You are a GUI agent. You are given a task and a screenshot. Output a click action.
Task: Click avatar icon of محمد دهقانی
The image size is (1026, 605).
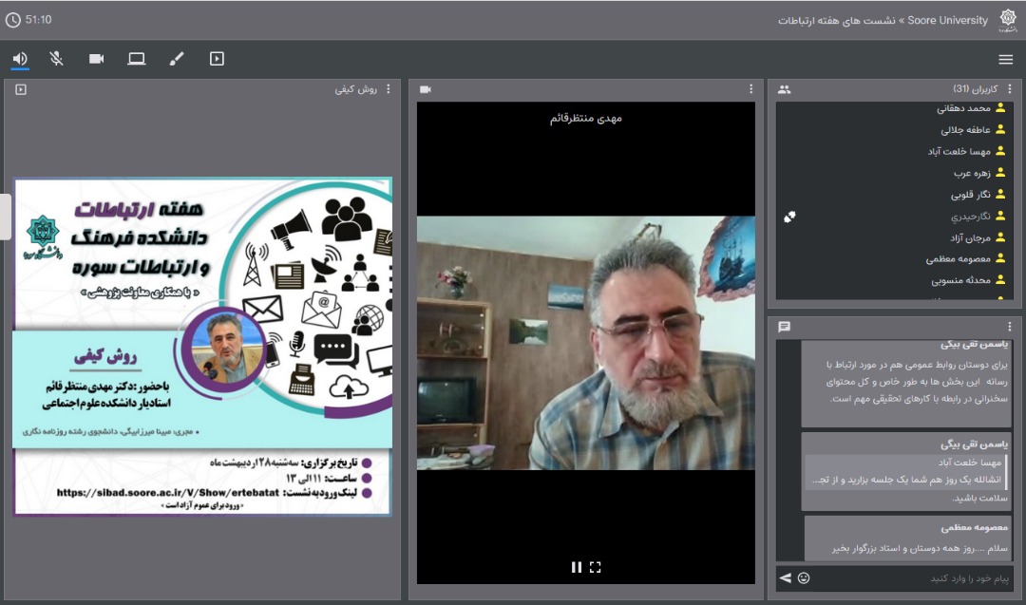tap(999, 108)
